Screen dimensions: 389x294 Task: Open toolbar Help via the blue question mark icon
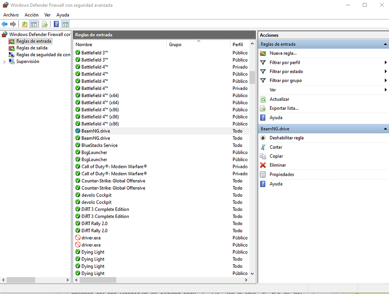click(x=56, y=24)
